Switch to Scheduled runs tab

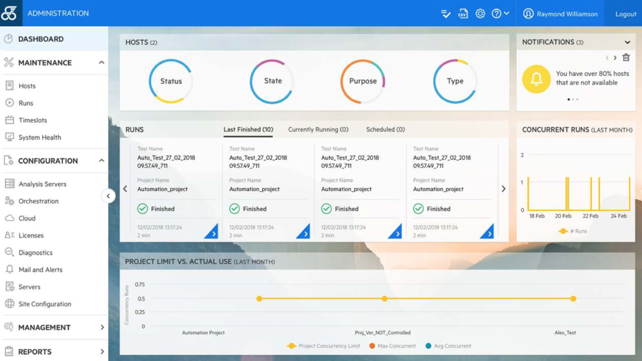[385, 129]
